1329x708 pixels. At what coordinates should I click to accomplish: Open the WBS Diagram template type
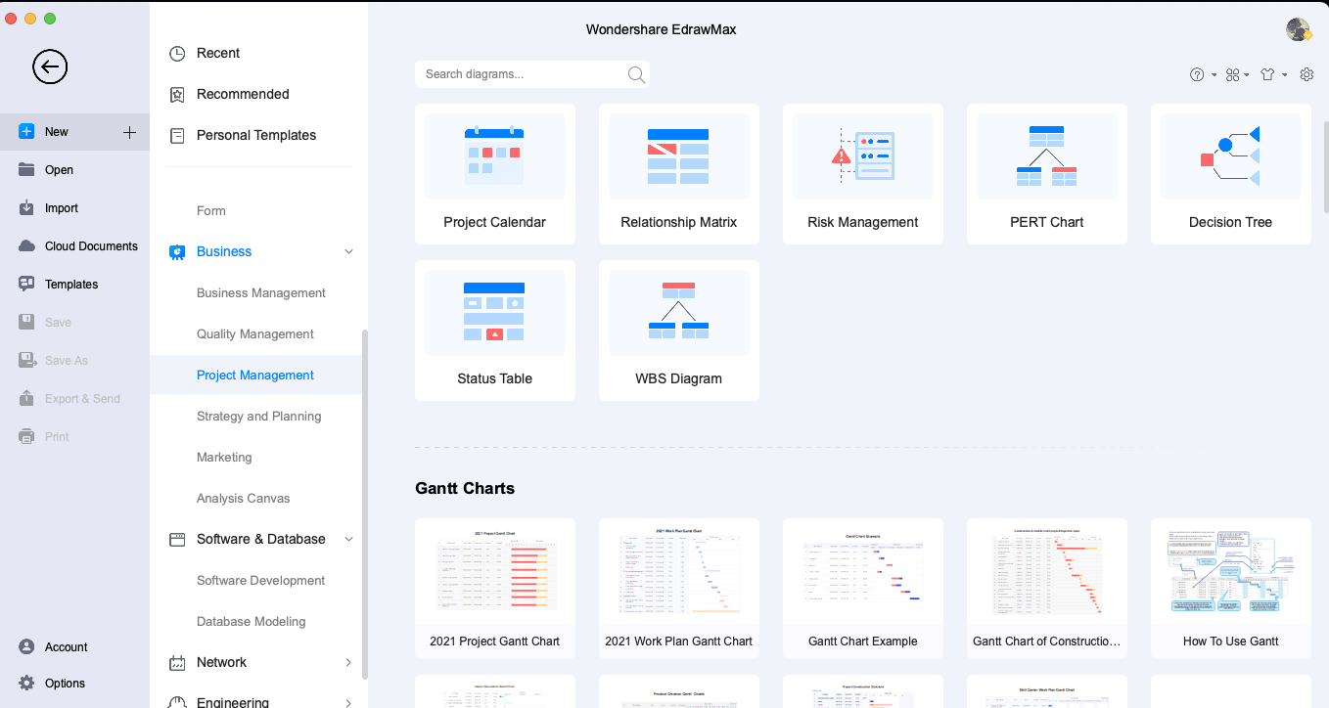click(679, 331)
